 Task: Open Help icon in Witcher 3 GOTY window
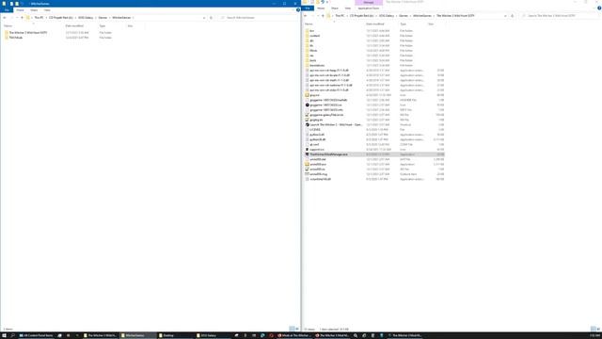pos(599,8)
